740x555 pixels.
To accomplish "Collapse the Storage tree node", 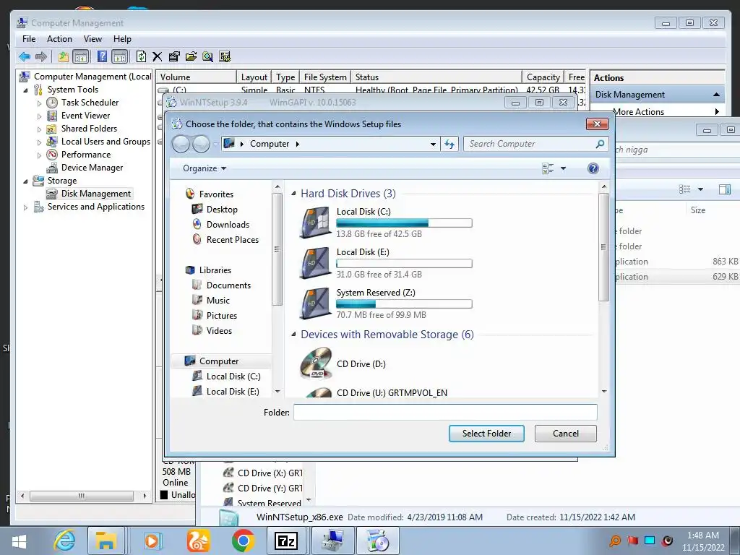I will [x=25, y=181].
